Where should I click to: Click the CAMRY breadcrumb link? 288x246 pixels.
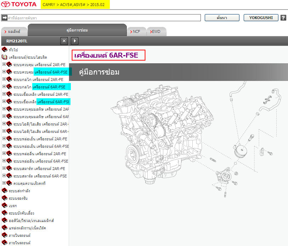[x=49, y=5]
